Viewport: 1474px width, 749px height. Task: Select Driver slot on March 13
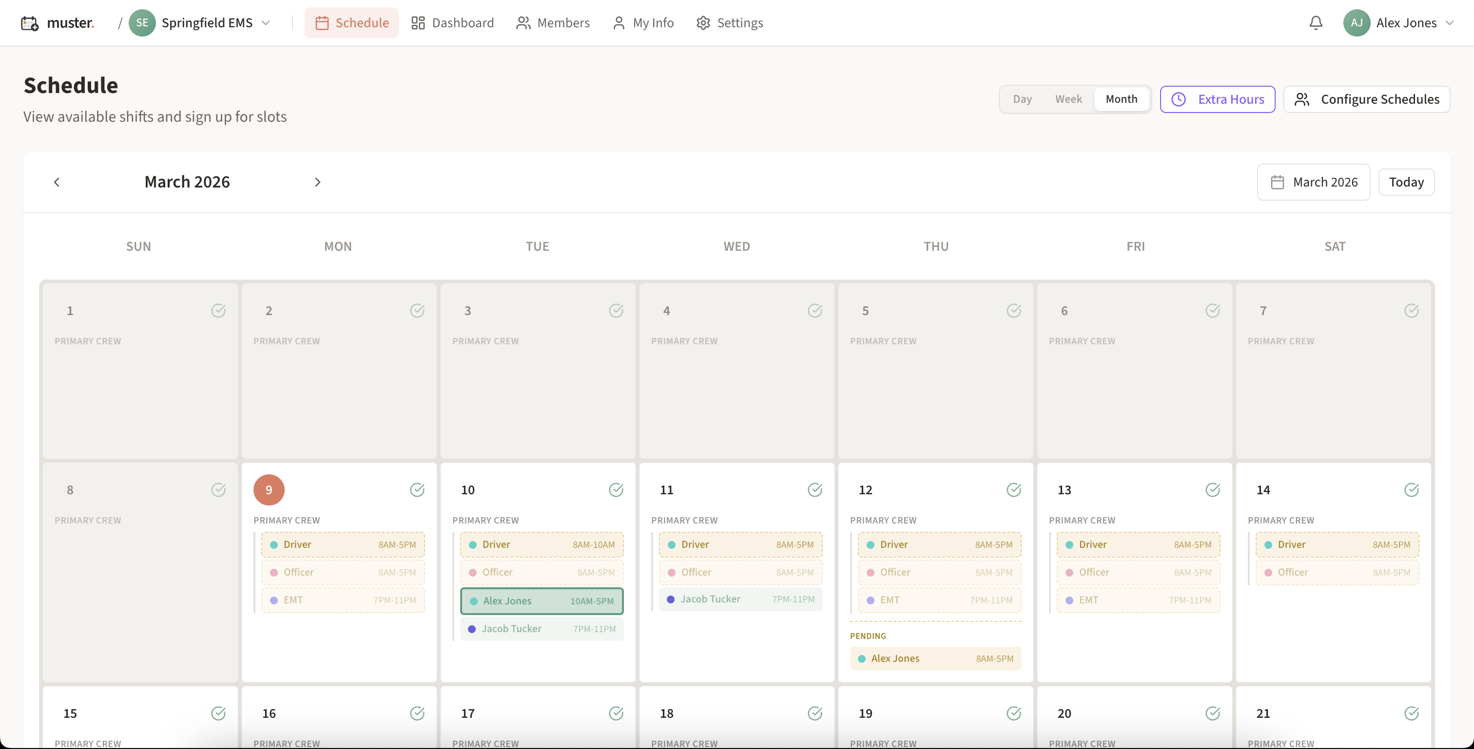tap(1138, 544)
